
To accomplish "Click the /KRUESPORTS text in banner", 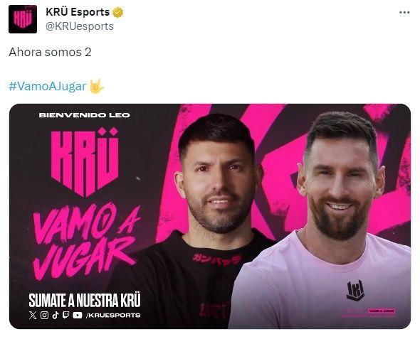I will (x=113, y=316).
